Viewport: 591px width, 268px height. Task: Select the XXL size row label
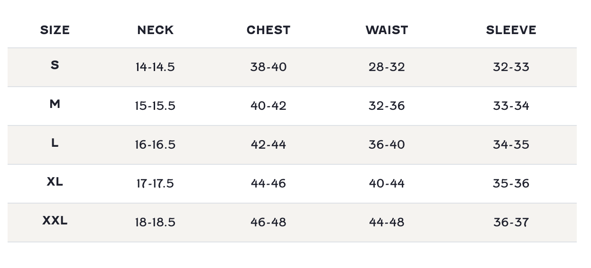tap(55, 220)
